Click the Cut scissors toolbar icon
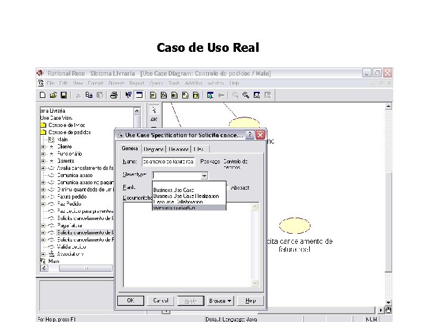 (78, 95)
